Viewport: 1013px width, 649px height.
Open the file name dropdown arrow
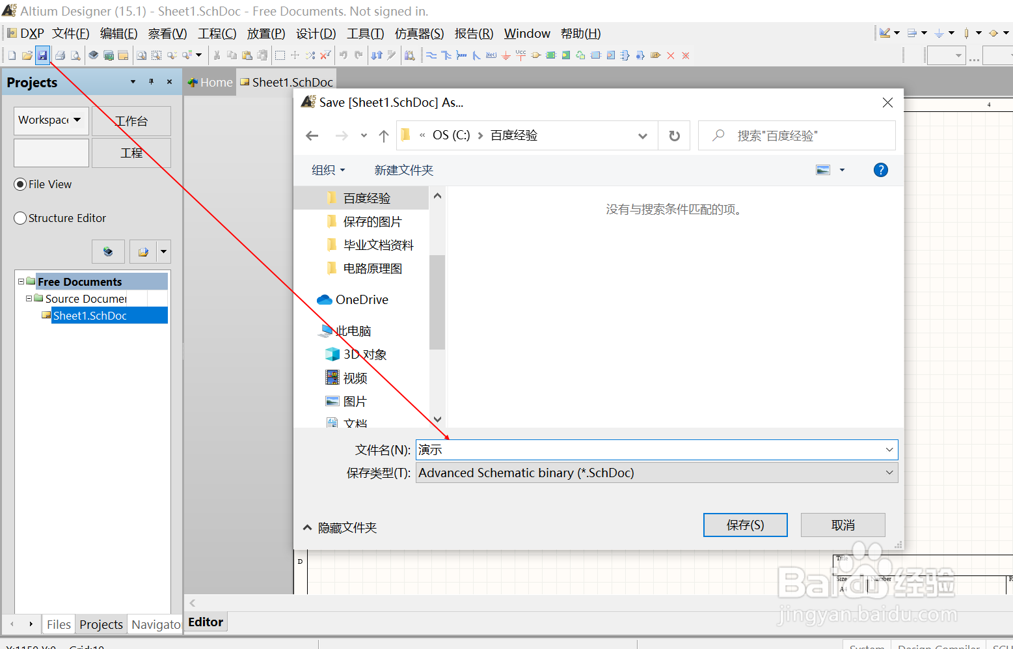tap(889, 449)
